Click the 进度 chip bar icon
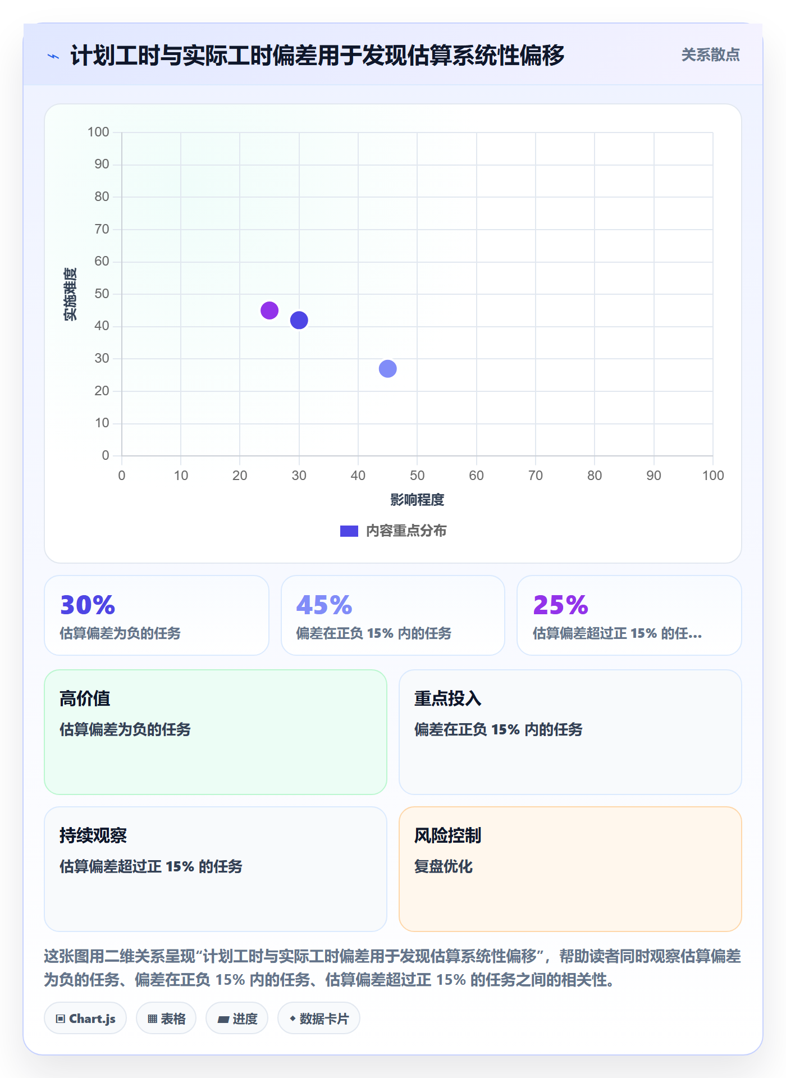786x1078 pixels. click(223, 1020)
